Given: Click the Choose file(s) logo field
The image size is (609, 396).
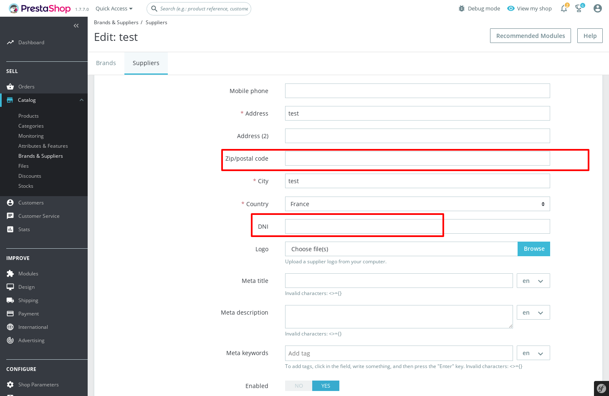Looking at the screenshot, I should [401, 249].
